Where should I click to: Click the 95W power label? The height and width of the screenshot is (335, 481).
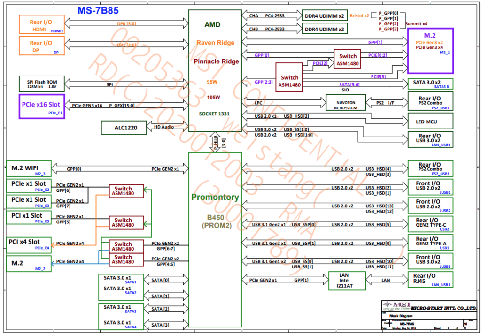pos(212,82)
